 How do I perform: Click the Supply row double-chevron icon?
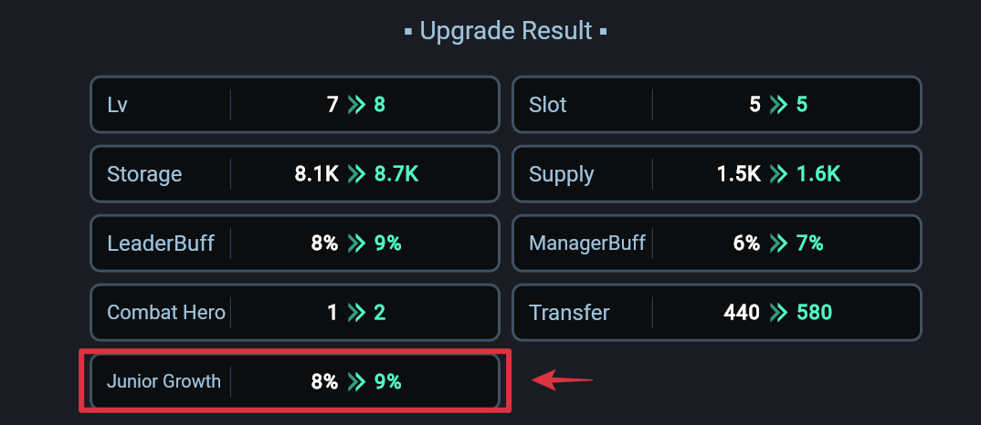[x=778, y=174]
